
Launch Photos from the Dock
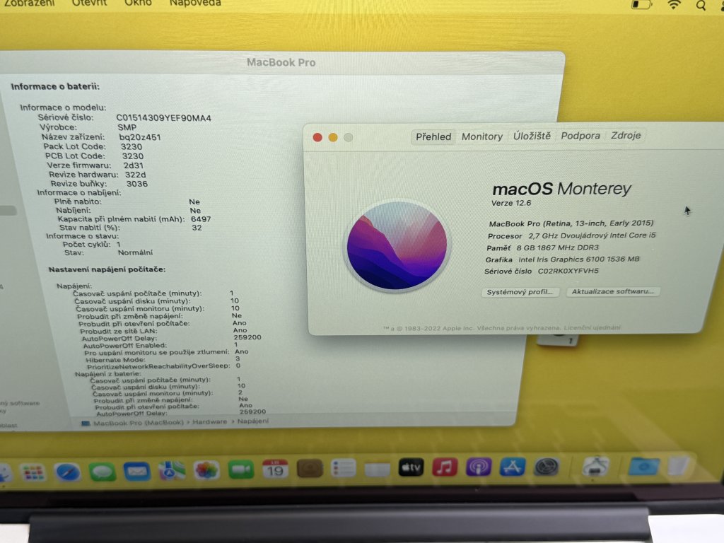(x=206, y=470)
